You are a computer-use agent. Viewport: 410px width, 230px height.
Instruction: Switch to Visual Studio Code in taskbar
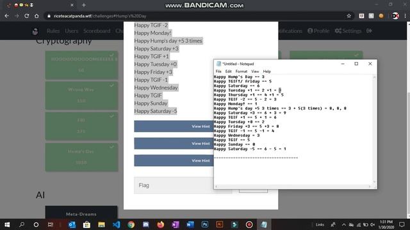117,224
